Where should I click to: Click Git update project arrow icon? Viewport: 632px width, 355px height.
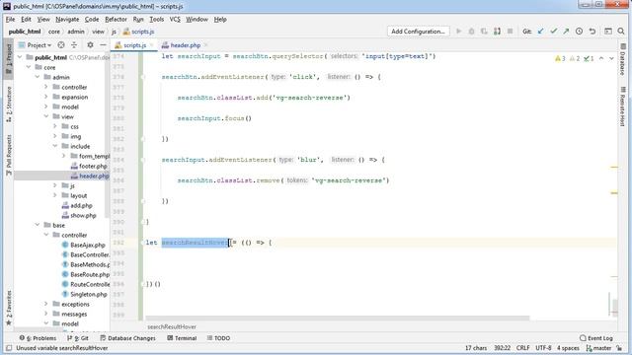point(540,31)
